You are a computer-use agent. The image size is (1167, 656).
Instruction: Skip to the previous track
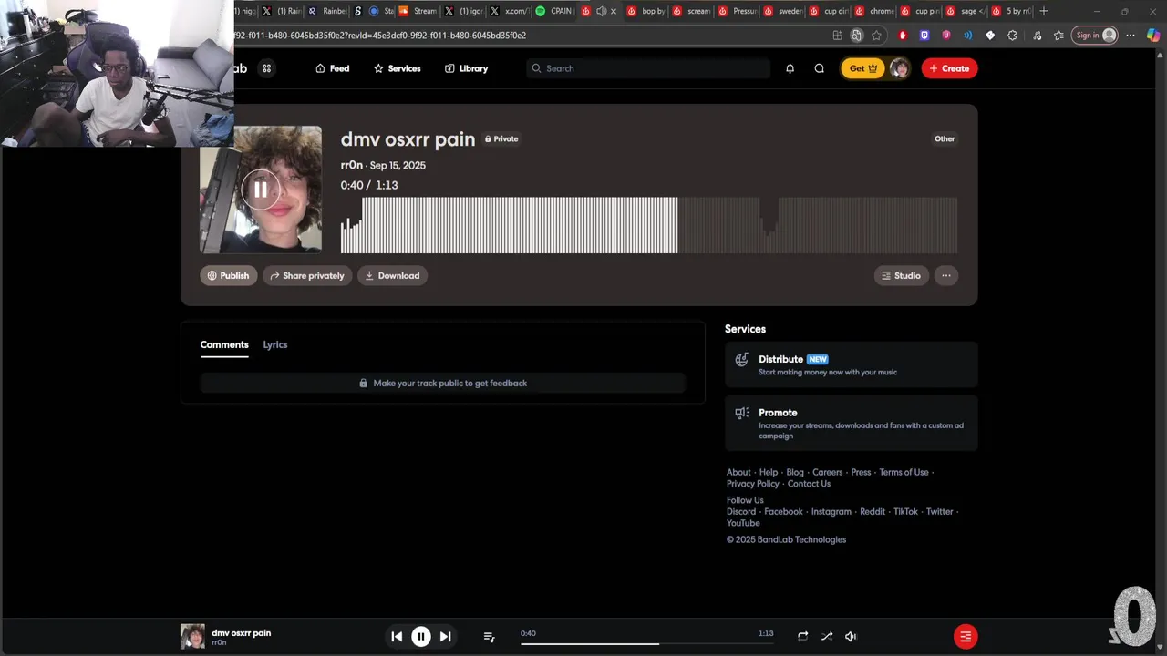tap(397, 637)
